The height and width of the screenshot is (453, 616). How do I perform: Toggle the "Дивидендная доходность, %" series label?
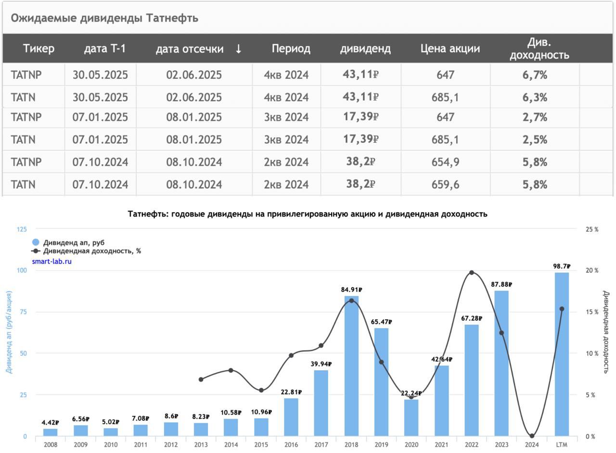coord(91,251)
